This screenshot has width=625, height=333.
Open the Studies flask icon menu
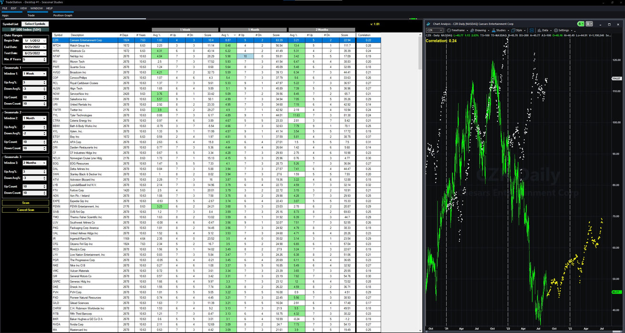pyautogui.click(x=493, y=30)
